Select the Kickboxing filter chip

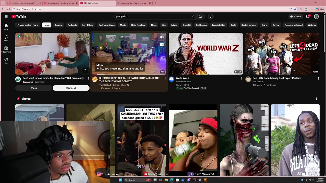[201, 25]
